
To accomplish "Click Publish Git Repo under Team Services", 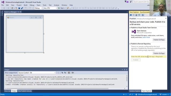I will point(159,40).
